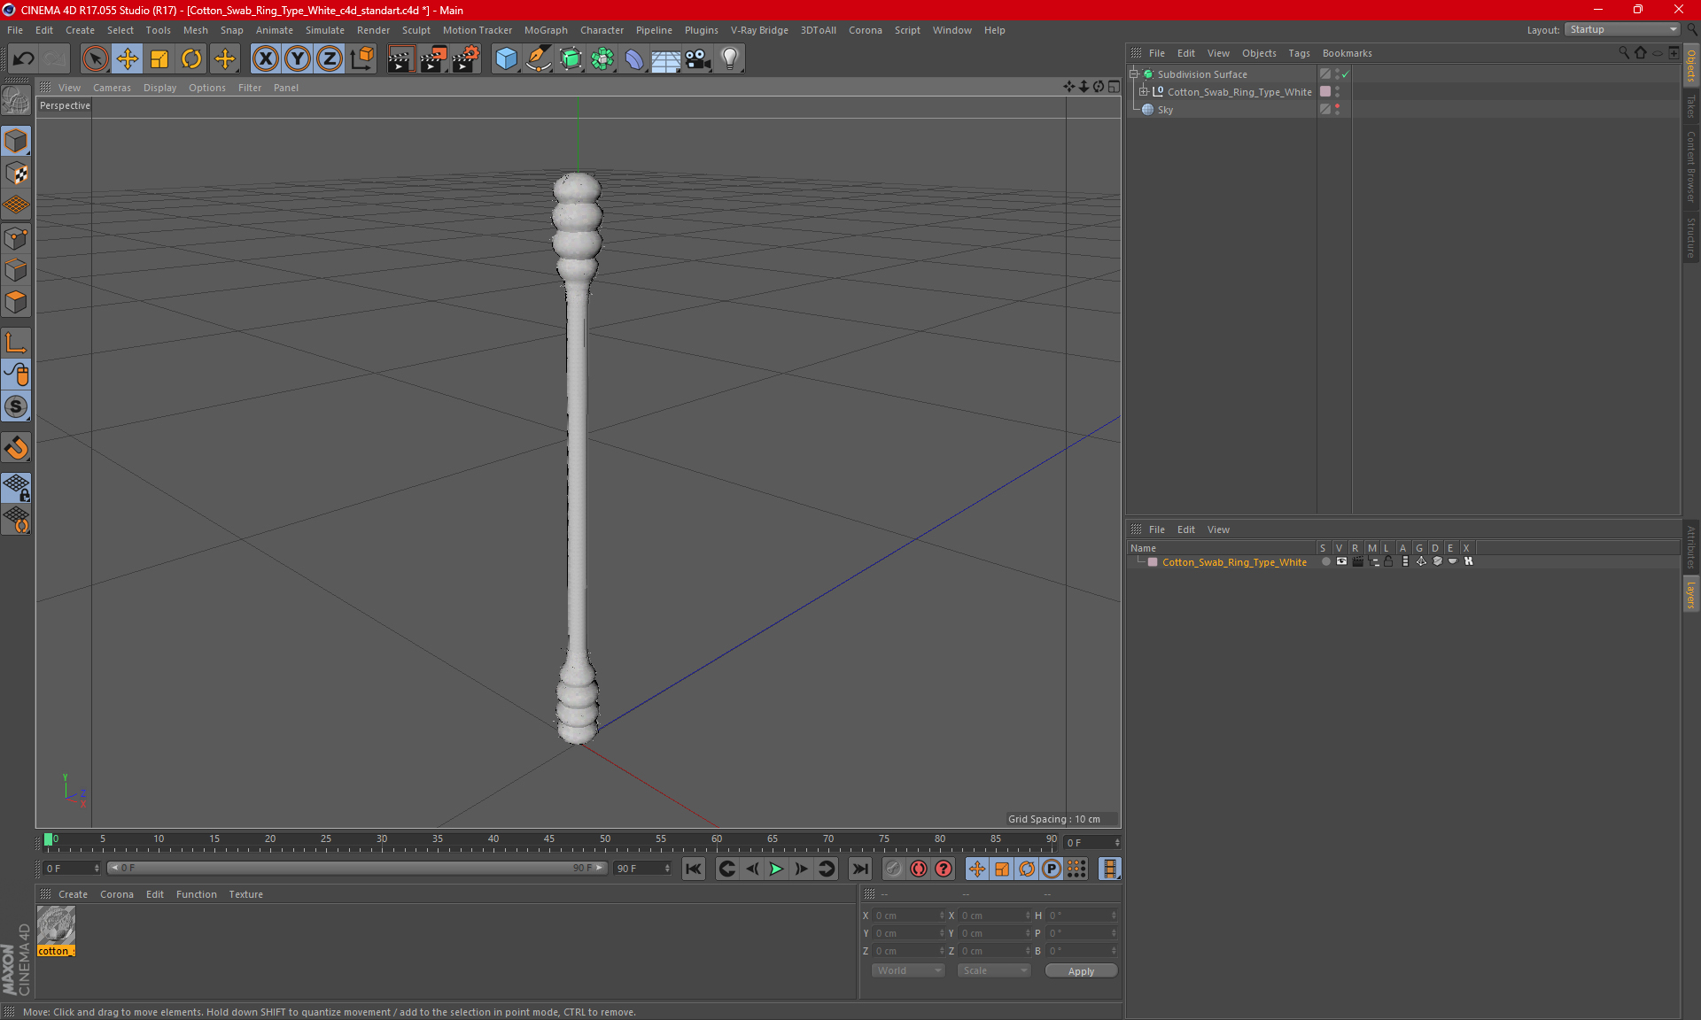Open viewport Cameras menu
1701x1020 pixels.
click(112, 88)
